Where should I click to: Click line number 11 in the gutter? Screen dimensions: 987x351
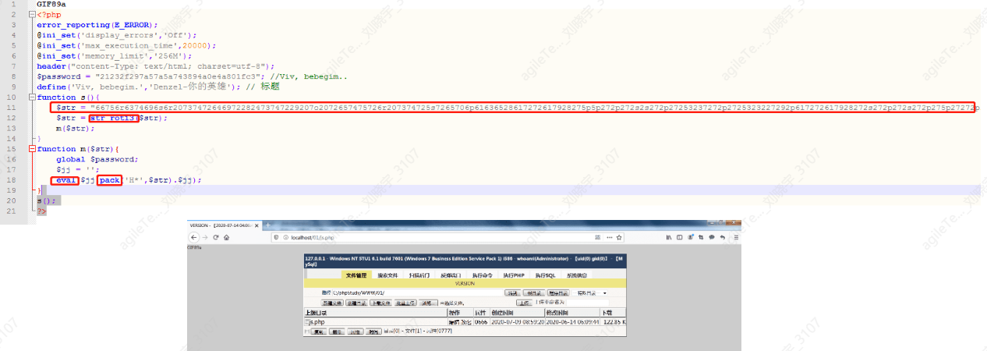pyautogui.click(x=12, y=107)
